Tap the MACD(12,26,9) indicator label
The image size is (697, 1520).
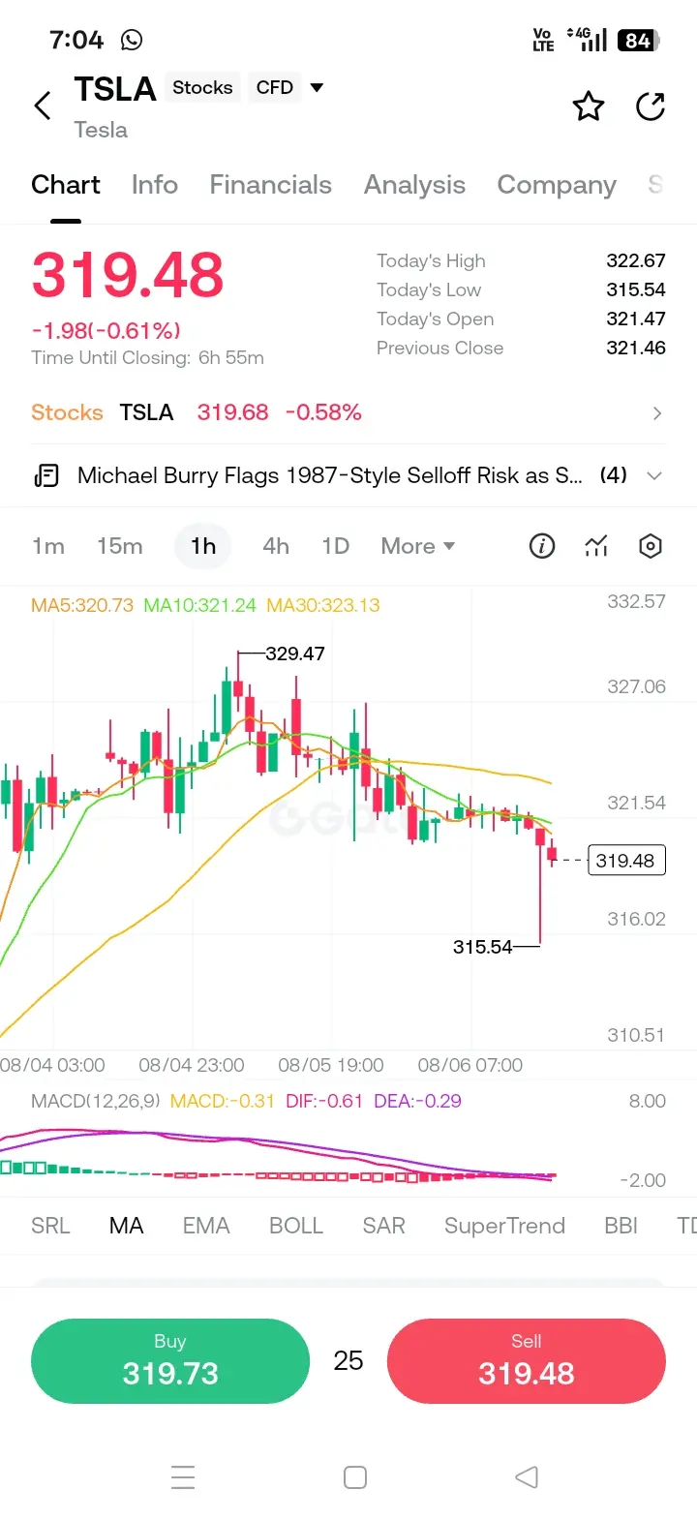click(x=96, y=1101)
